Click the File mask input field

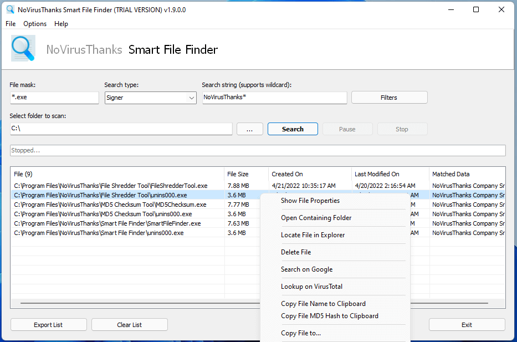point(54,98)
